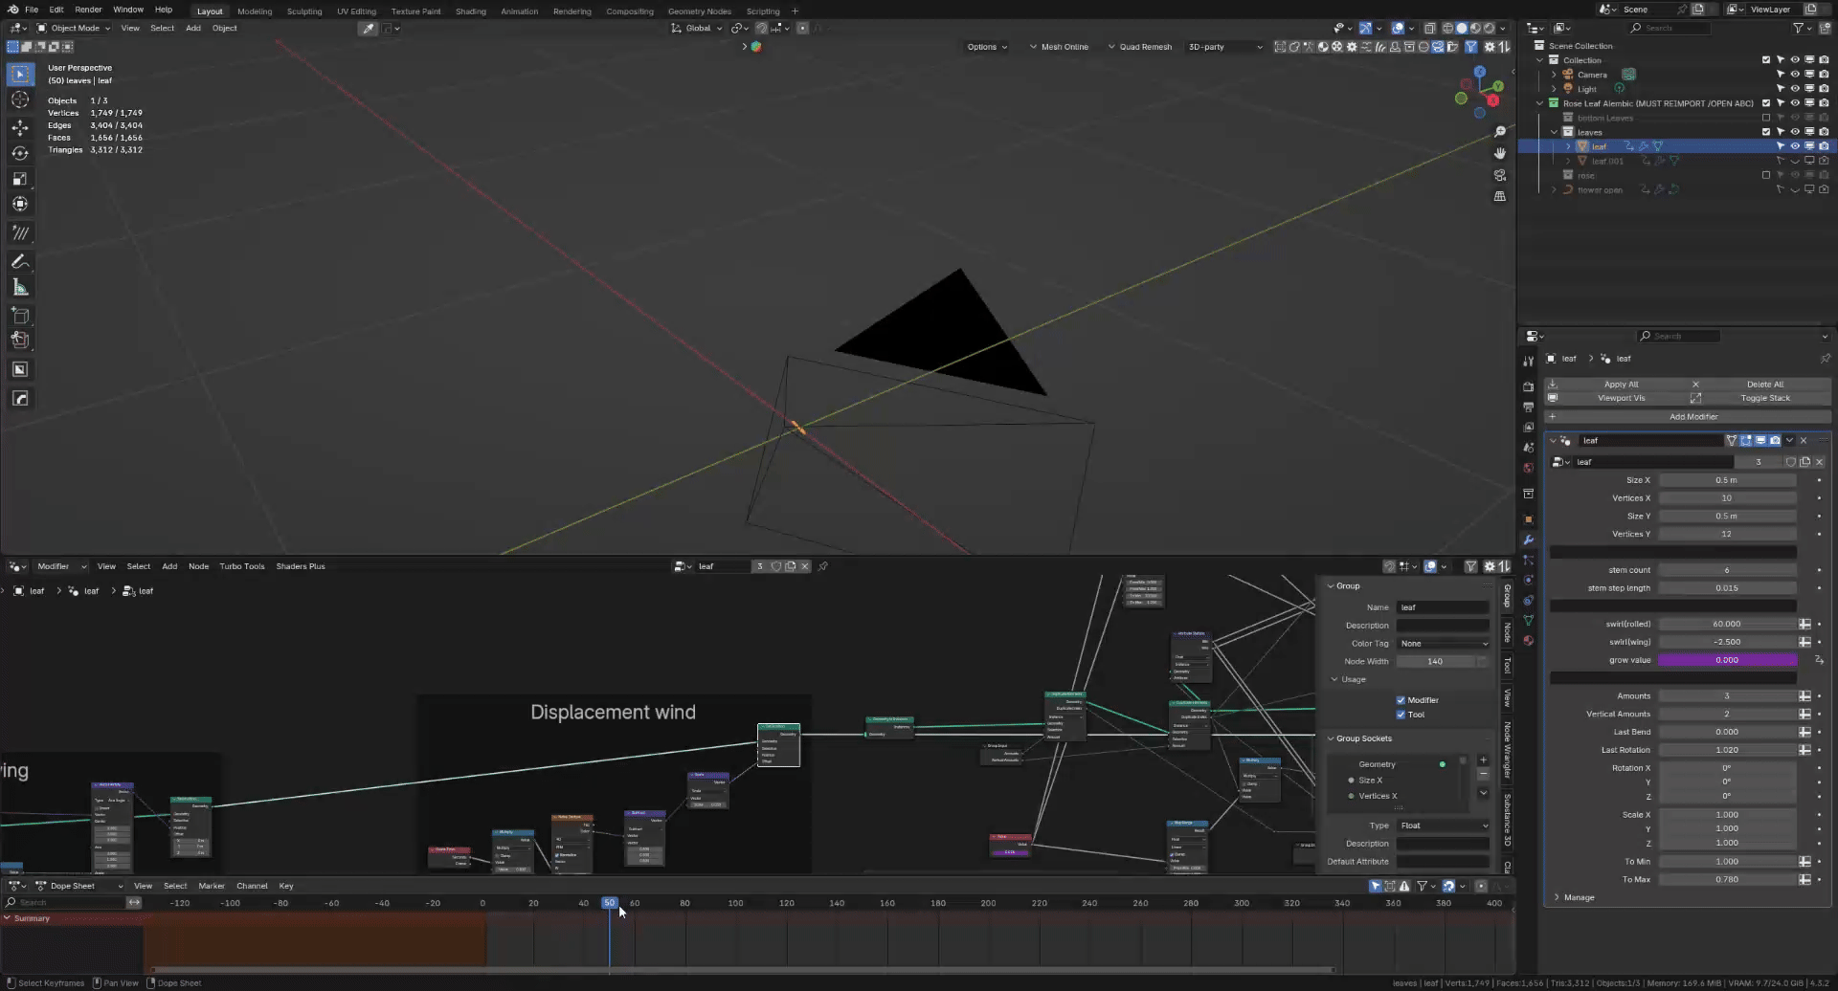Collapse the Group Sockets section
This screenshot has height=991, width=1838.
point(1330,738)
